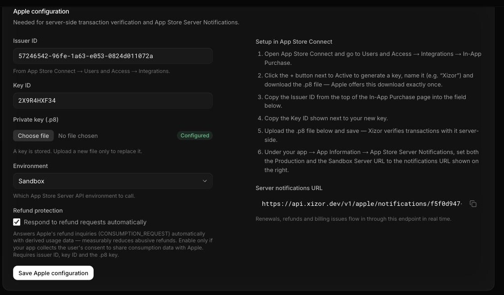This screenshot has width=504, height=295.
Task: Focus the Key ID input field
Action: [113, 101]
